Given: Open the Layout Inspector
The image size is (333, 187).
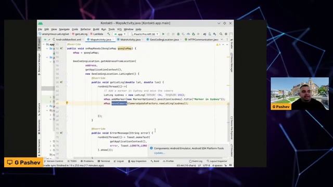Looking at the screenshot, I should pyautogui.click(x=217, y=162).
